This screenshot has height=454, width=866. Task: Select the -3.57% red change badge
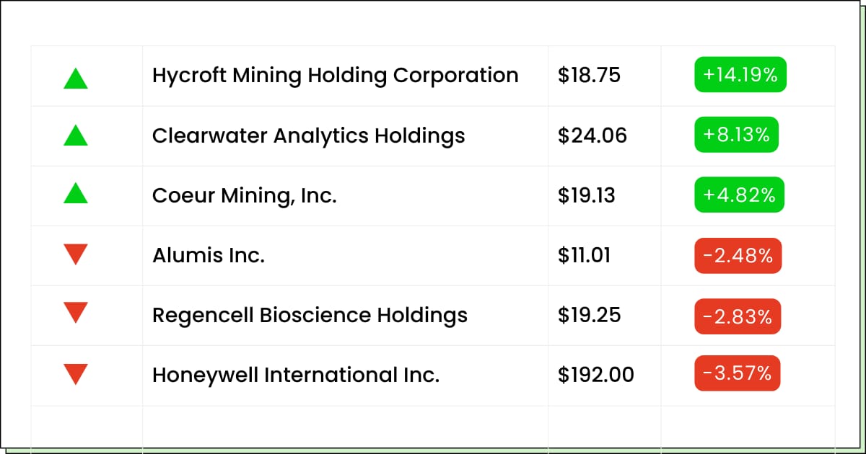(x=738, y=373)
